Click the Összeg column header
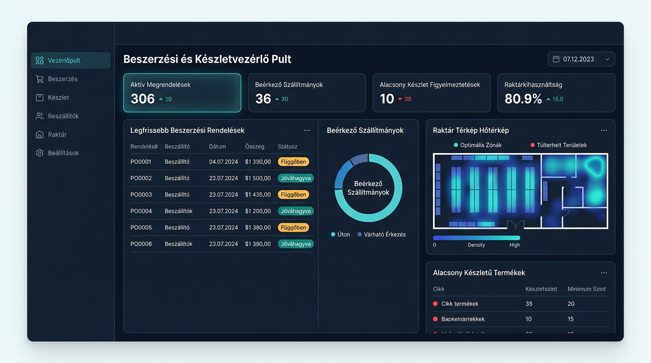651x363 pixels. click(255, 147)
